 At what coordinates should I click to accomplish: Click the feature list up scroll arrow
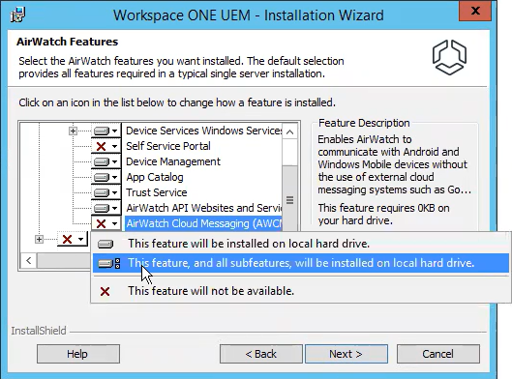[x=289, y=131]
